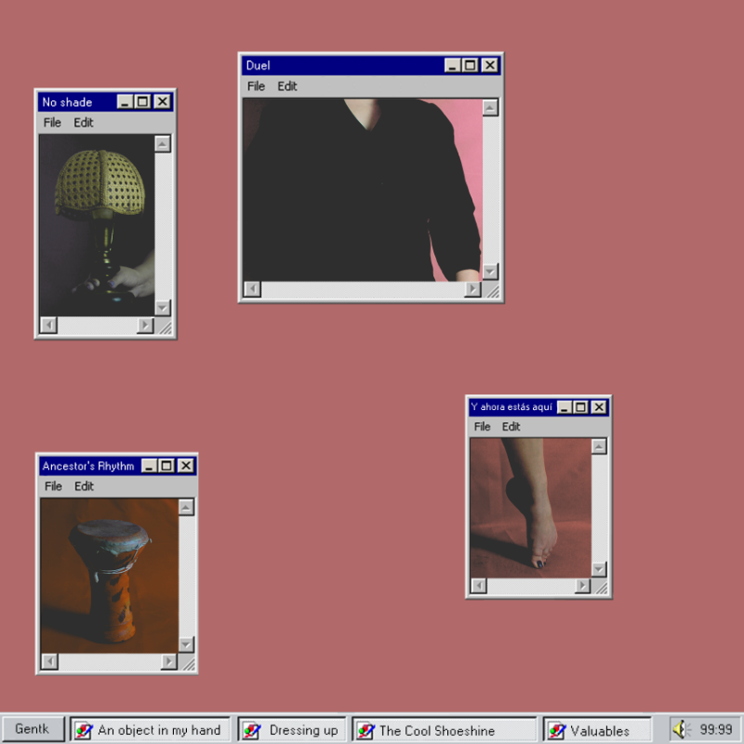The height and width of the screenshot is (744, 744).
Task: Click the Duel window title bar
Action: [x=370, y=65]
